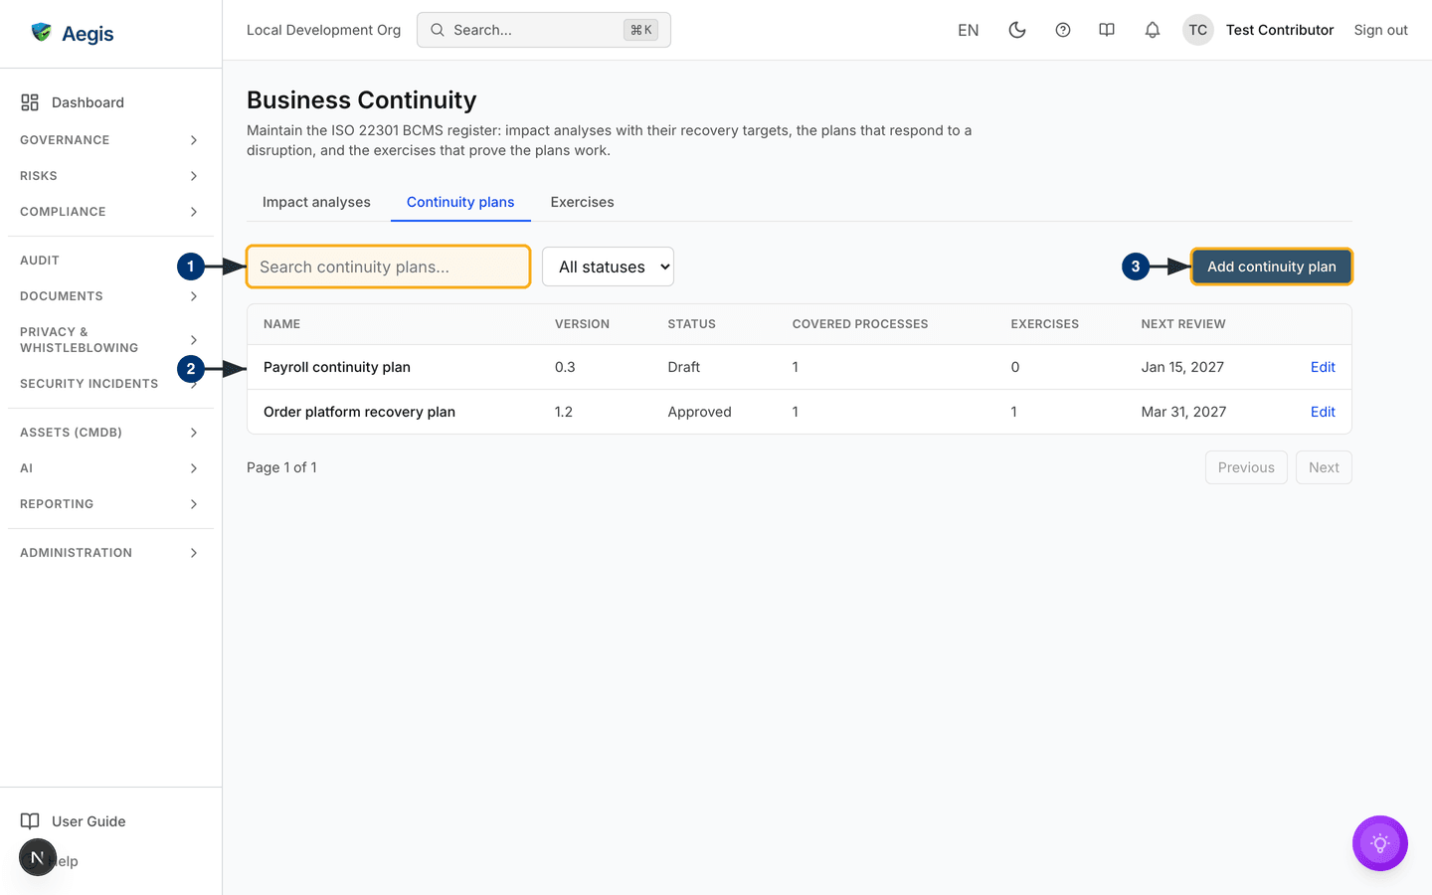This screenshot has width=1432, height=895.
Task: Open User Guide link in sidebar
Action: click(x=110, y=821)
